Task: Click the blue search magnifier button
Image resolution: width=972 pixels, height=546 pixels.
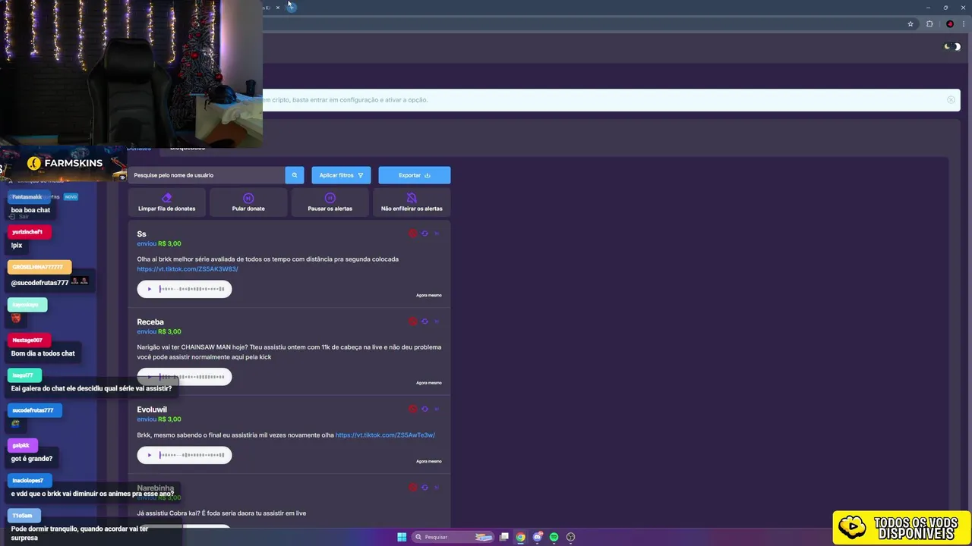Action: (295, 175)
